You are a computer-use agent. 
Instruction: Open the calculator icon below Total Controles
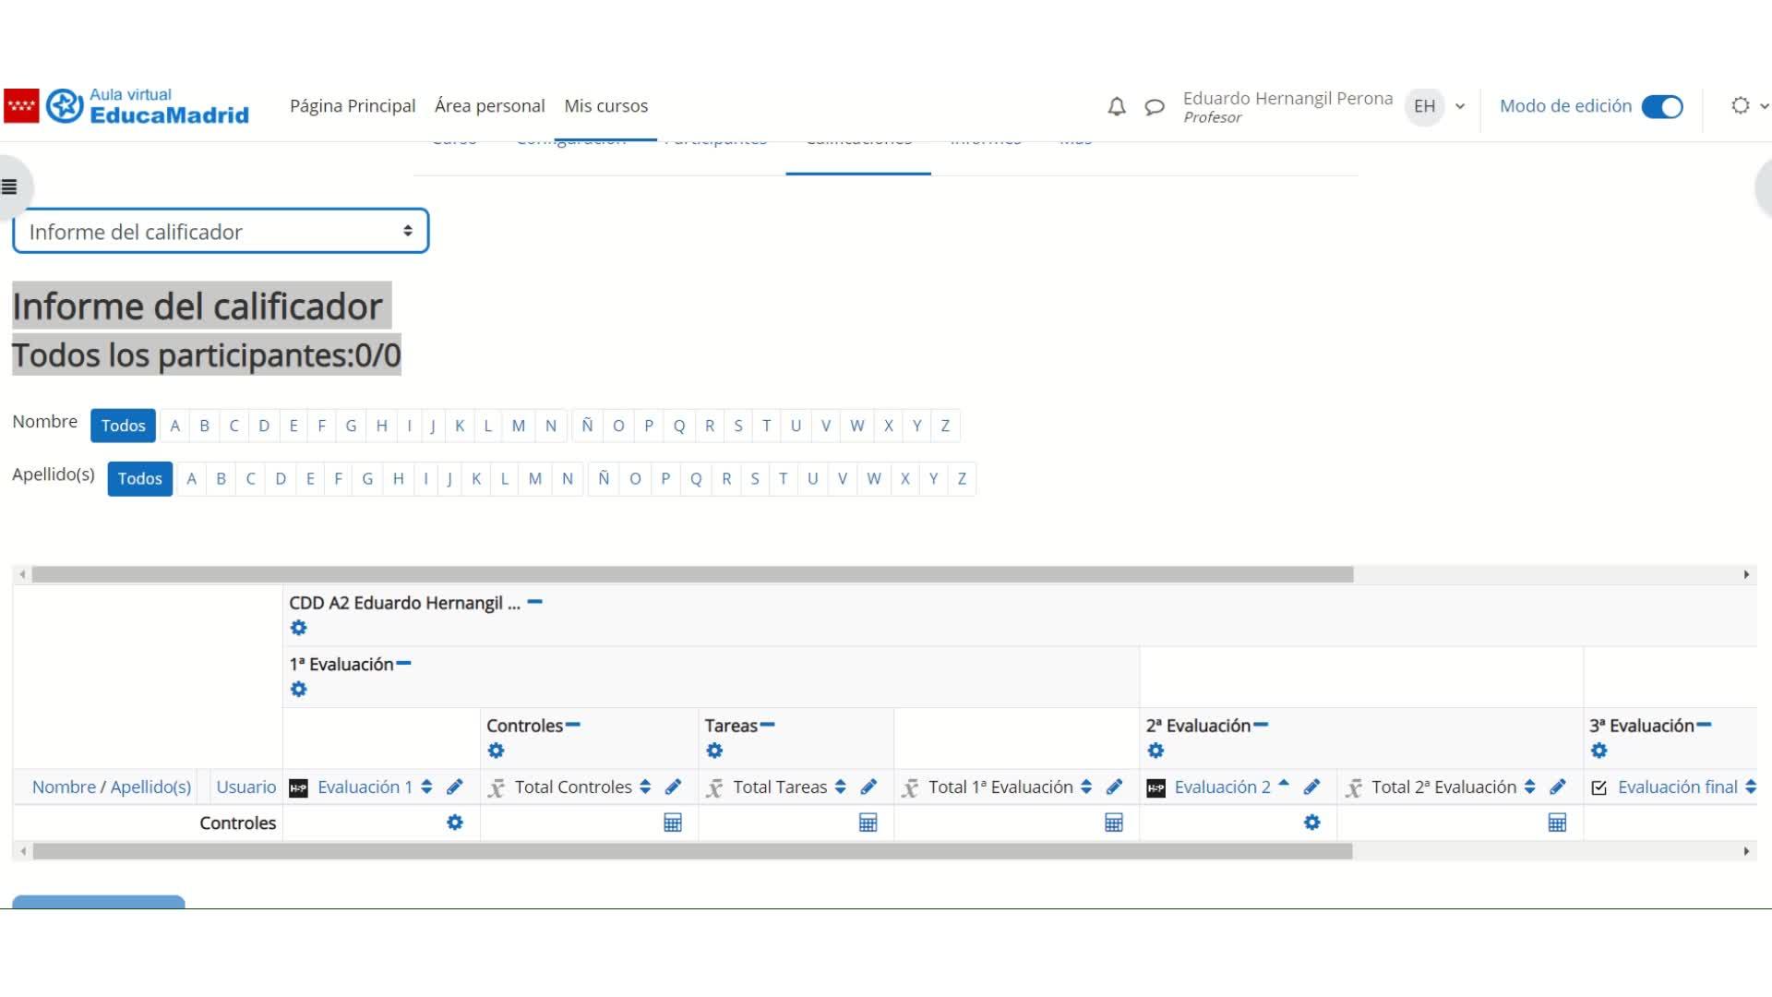673,823
